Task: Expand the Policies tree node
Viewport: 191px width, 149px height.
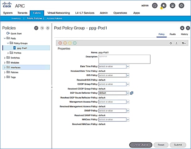Action: pyautogui.click(x=5, y=72)
